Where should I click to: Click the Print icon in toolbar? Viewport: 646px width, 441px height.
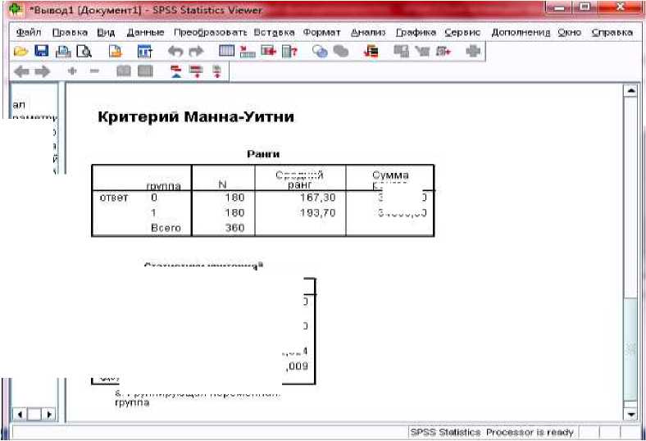point(62,51)
